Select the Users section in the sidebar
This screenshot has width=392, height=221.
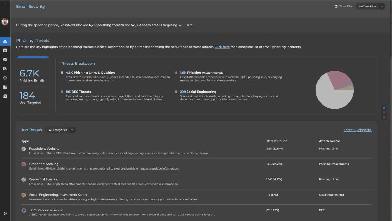5,41
